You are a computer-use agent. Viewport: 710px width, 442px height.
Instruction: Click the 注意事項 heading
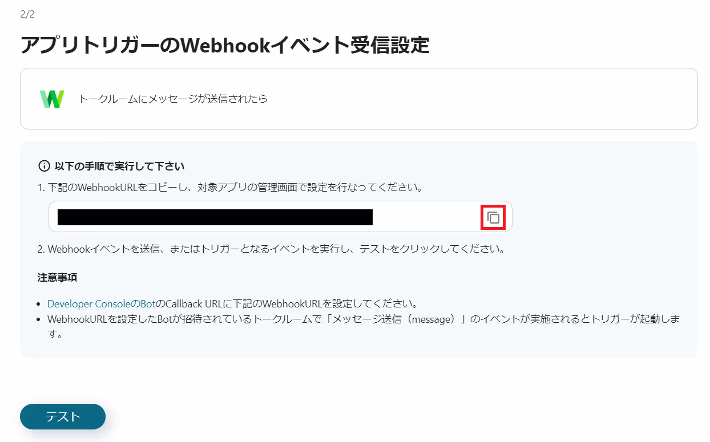[x=58, y=278]
